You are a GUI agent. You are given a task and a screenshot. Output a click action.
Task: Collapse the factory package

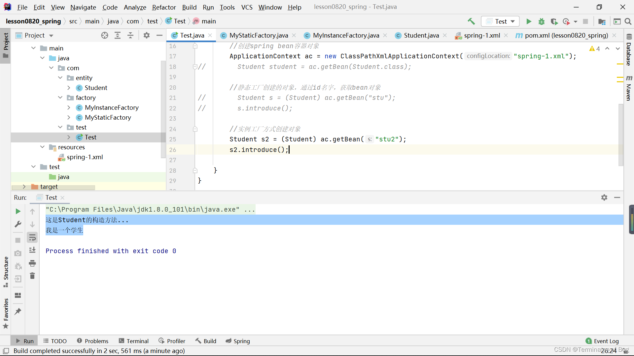point(60,98)
